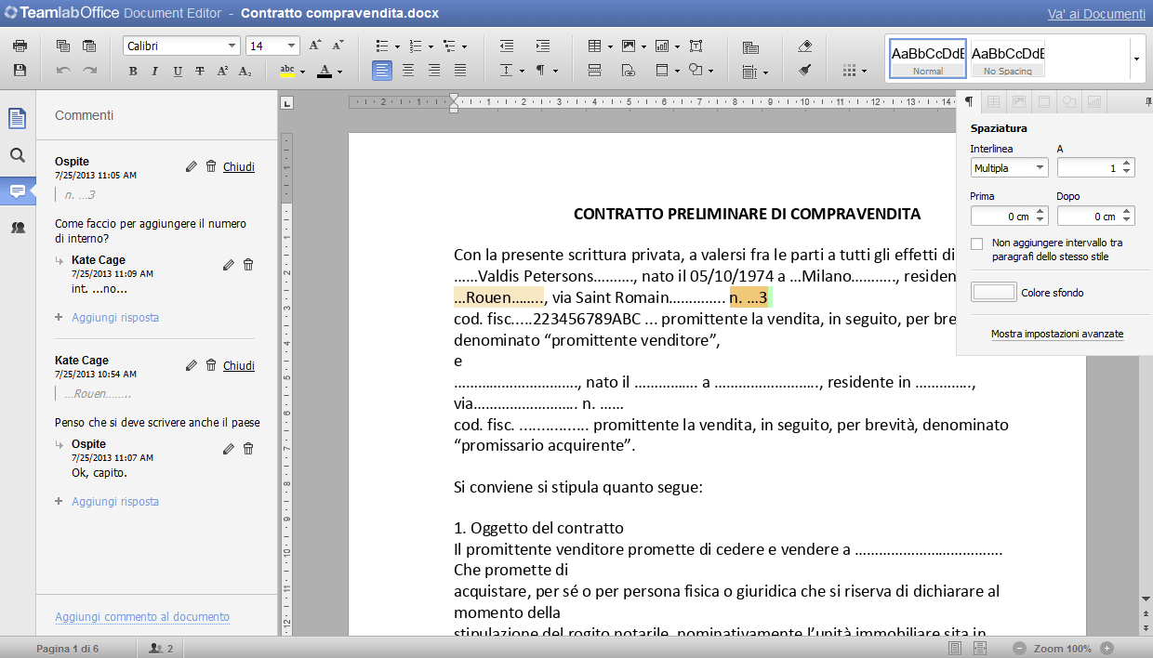Apply subscript formatting
This screenshot has width=1153, height=658.
[245, 71]
